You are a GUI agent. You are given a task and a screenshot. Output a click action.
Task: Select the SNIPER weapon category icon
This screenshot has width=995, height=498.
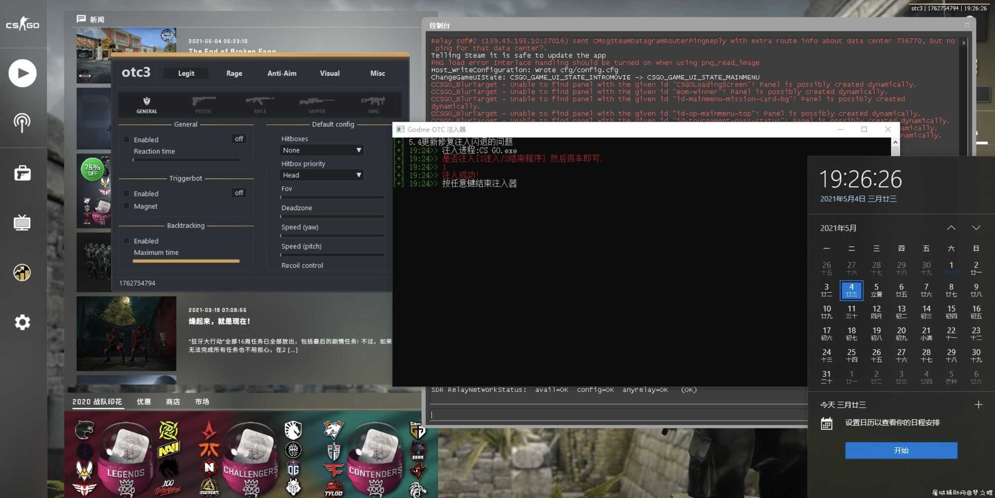[x=317, y=104]
